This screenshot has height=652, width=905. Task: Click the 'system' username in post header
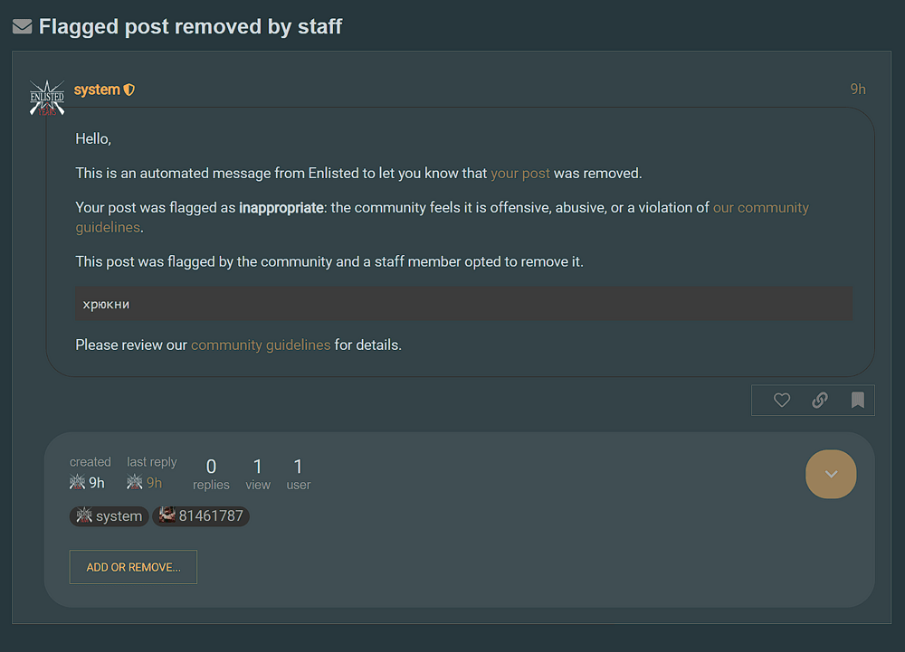[97, 90]
